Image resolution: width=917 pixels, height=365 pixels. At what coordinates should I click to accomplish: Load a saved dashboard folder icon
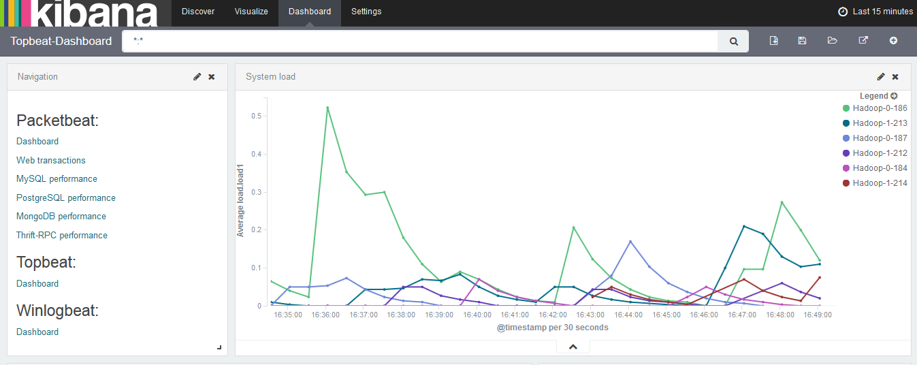[833, 41]
